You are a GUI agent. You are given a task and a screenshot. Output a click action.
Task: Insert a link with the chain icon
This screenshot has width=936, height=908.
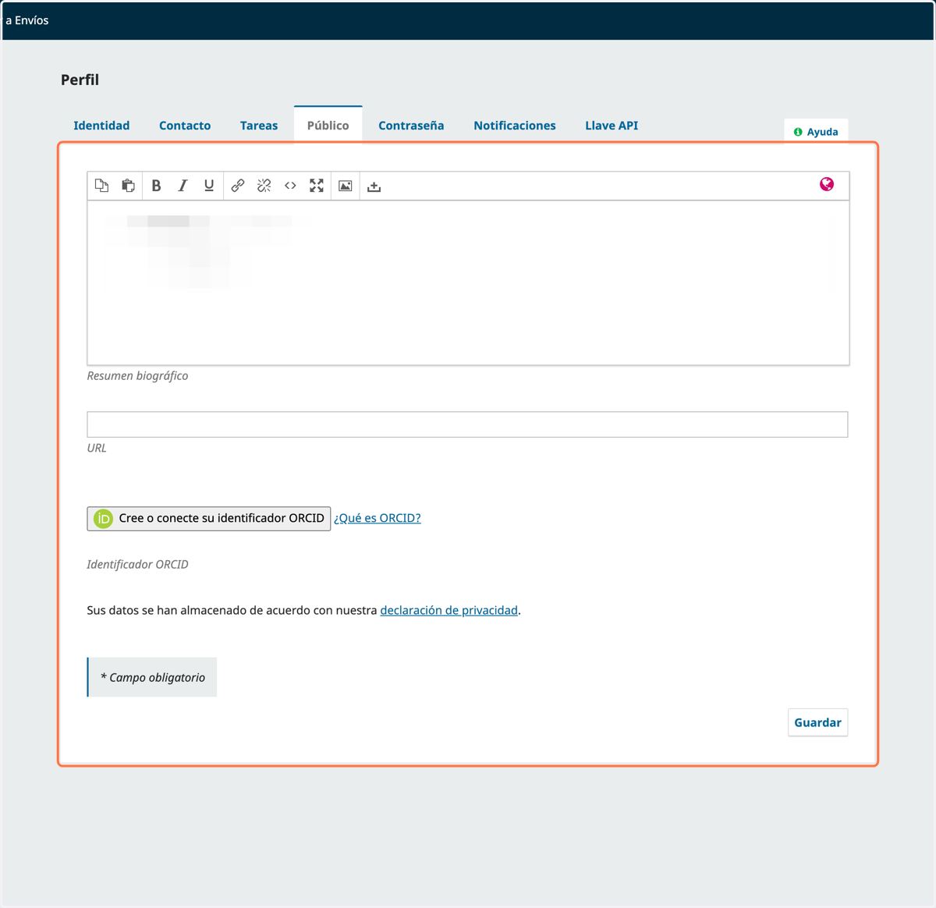pos(238,186)
